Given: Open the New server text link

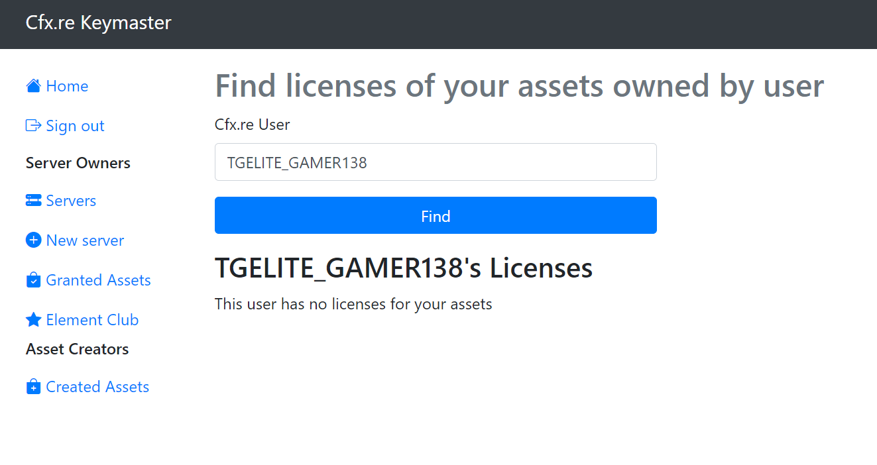Looking at the screenshot, I should tap(85, 240).
